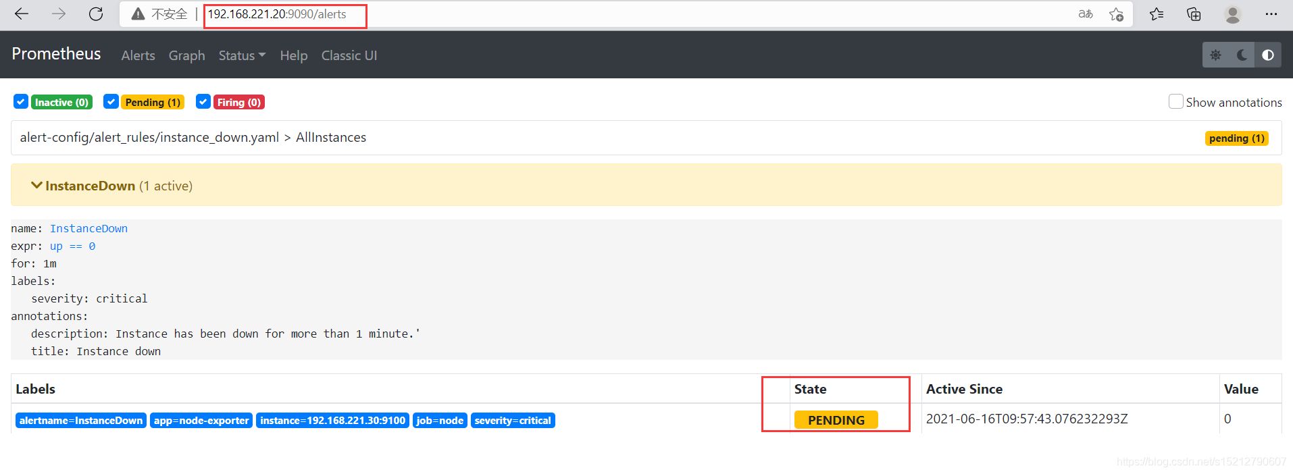Click the job=node label badge
Viewport: 1293px width, 474px height.
coord(440,420)
